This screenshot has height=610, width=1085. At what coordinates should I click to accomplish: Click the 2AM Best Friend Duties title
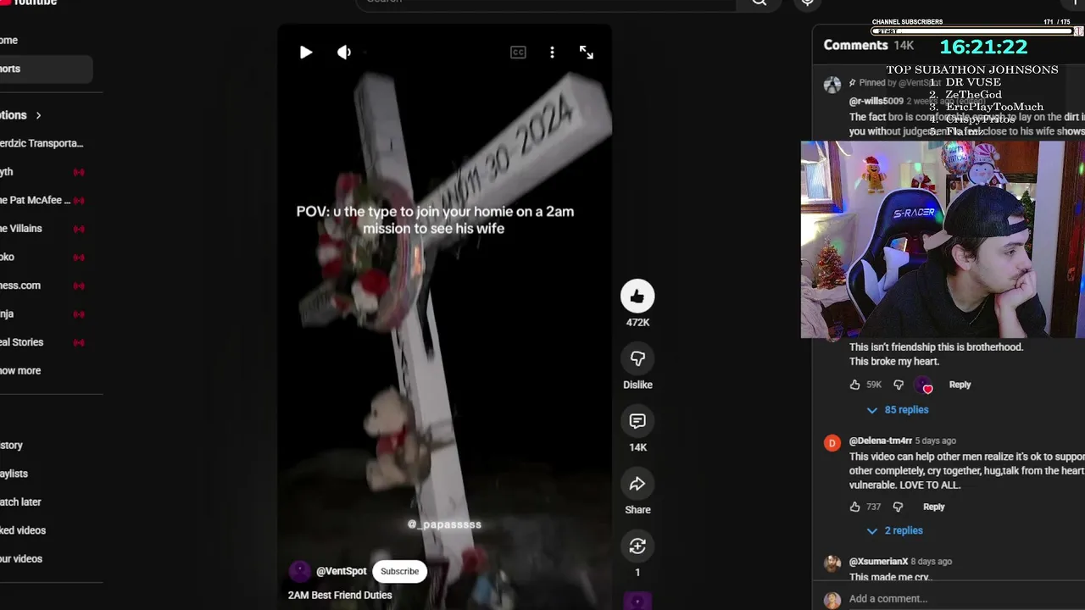tap(340, 596)
